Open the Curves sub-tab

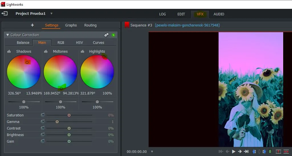point(99,43)
